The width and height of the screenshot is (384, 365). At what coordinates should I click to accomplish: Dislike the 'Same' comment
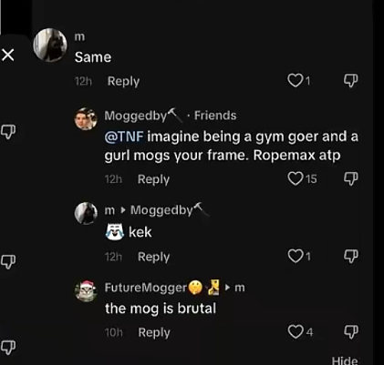[350, 81]
